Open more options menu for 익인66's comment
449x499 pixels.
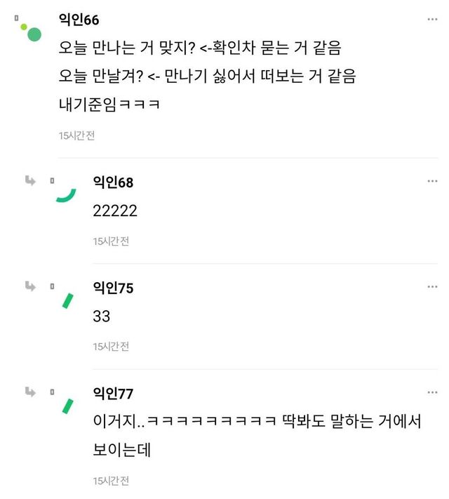pyautogui.click(x=432, y=19)
